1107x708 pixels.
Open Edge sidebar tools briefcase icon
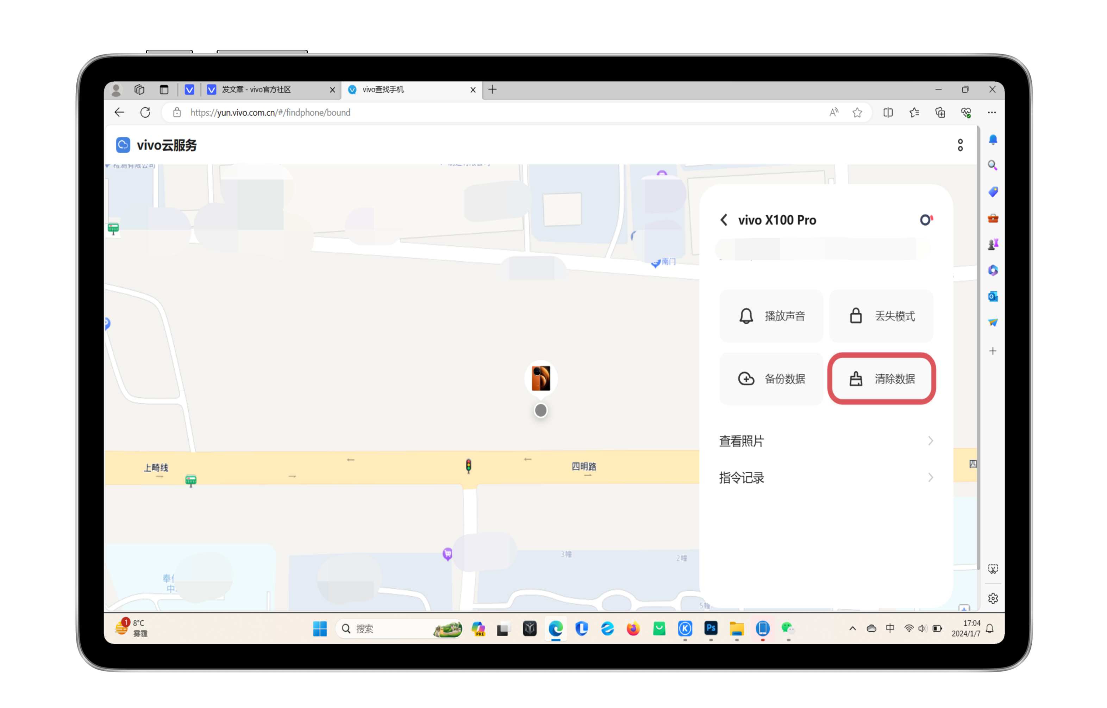993,219
